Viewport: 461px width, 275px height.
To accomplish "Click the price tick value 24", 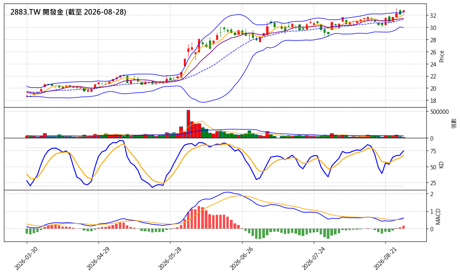I will click(433, 64).
